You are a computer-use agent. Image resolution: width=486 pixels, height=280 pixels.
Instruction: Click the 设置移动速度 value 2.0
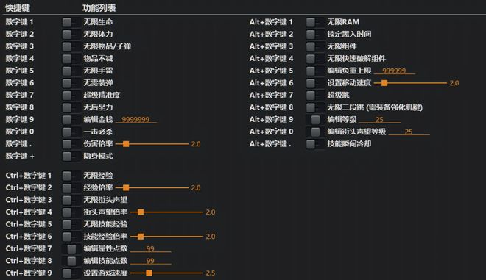(454, 83)
